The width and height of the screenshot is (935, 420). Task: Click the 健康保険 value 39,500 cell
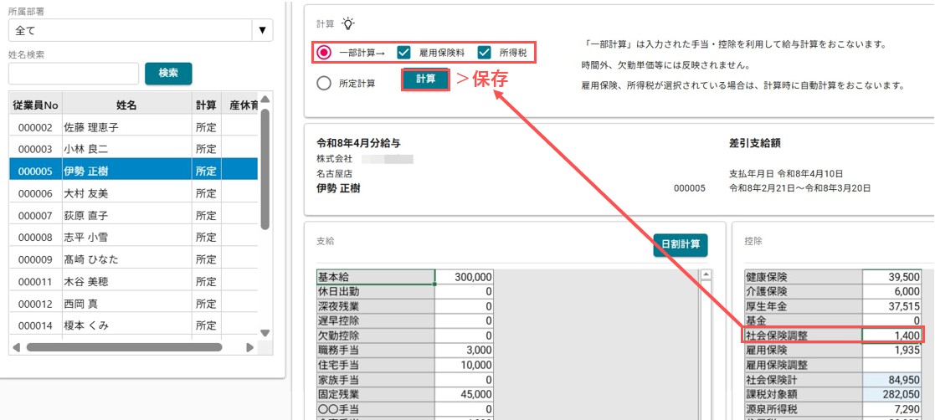[892, 277]
